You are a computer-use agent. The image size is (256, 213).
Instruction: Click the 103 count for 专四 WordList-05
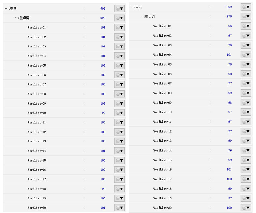[x=103, y=66]
